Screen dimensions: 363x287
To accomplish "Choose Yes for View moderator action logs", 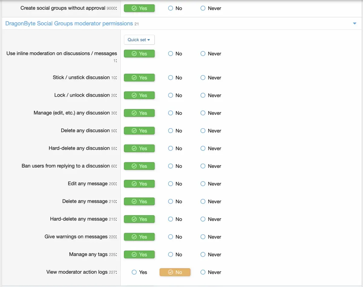I will 134,272.
